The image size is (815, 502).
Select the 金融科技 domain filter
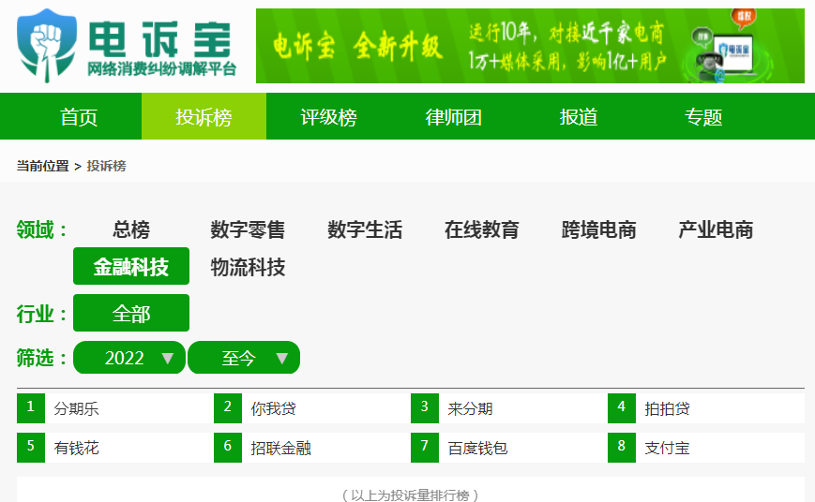tap(131, 266)
